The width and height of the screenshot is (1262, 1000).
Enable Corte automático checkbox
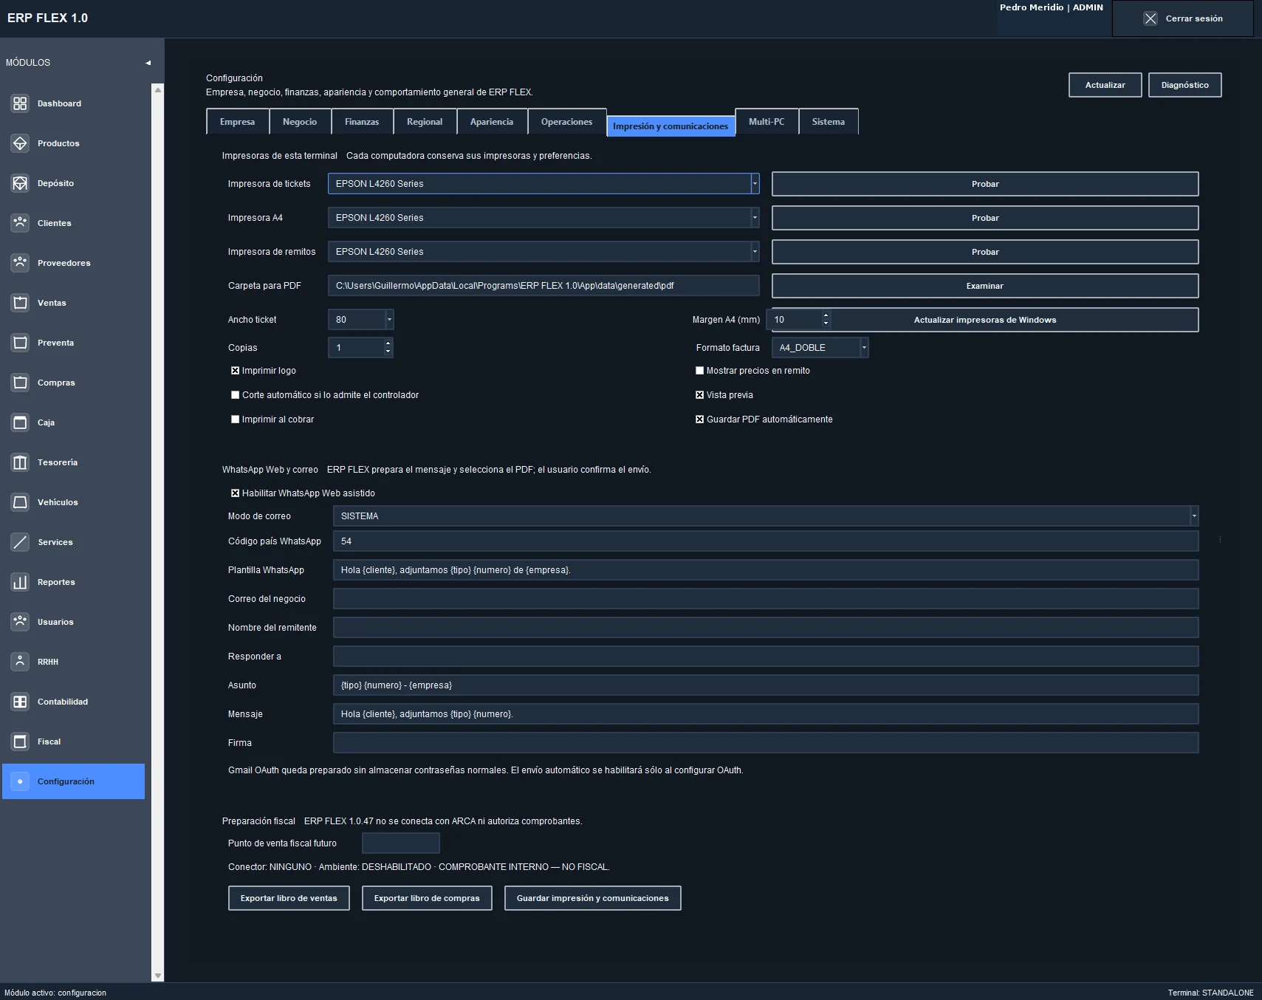coord(235,395)
